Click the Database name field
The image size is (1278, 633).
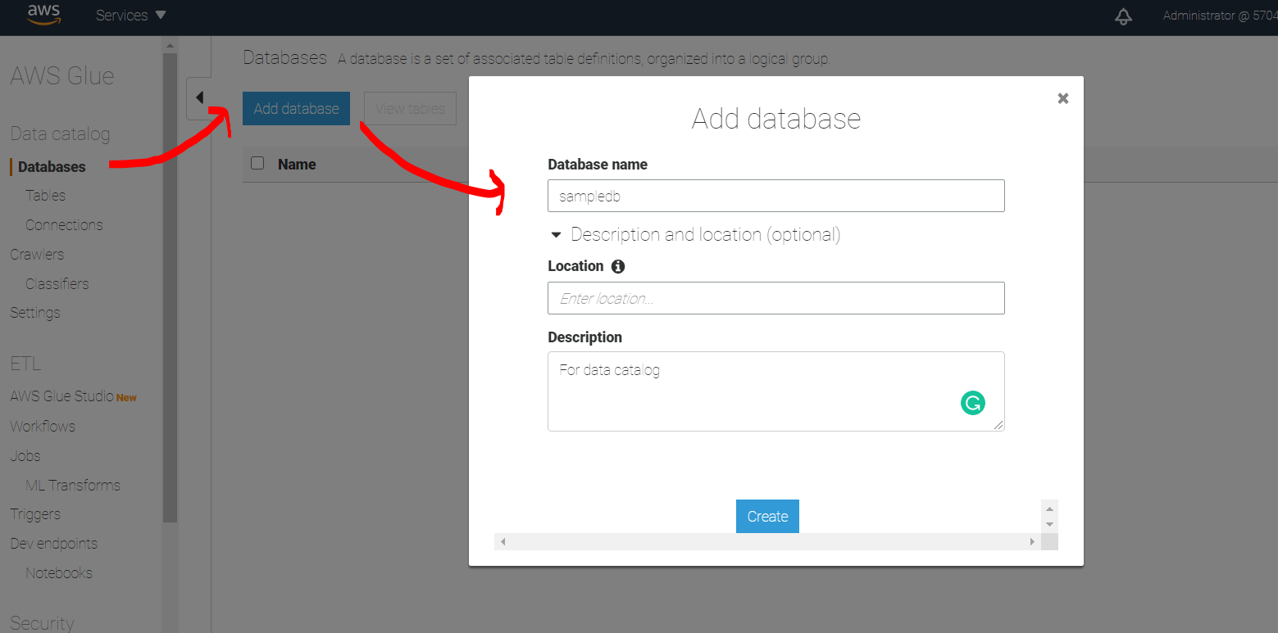click(x=775, y=197)
